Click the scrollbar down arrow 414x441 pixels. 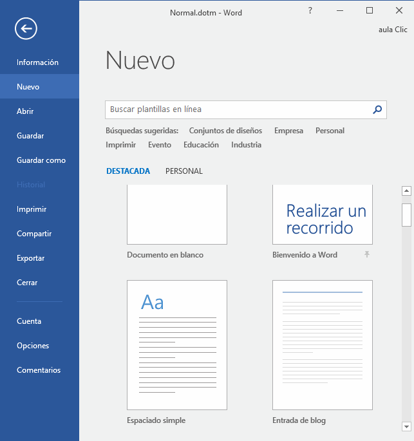point(406,427)
